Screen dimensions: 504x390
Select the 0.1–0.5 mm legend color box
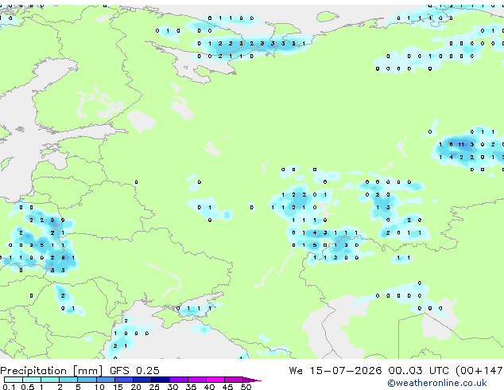14,380
